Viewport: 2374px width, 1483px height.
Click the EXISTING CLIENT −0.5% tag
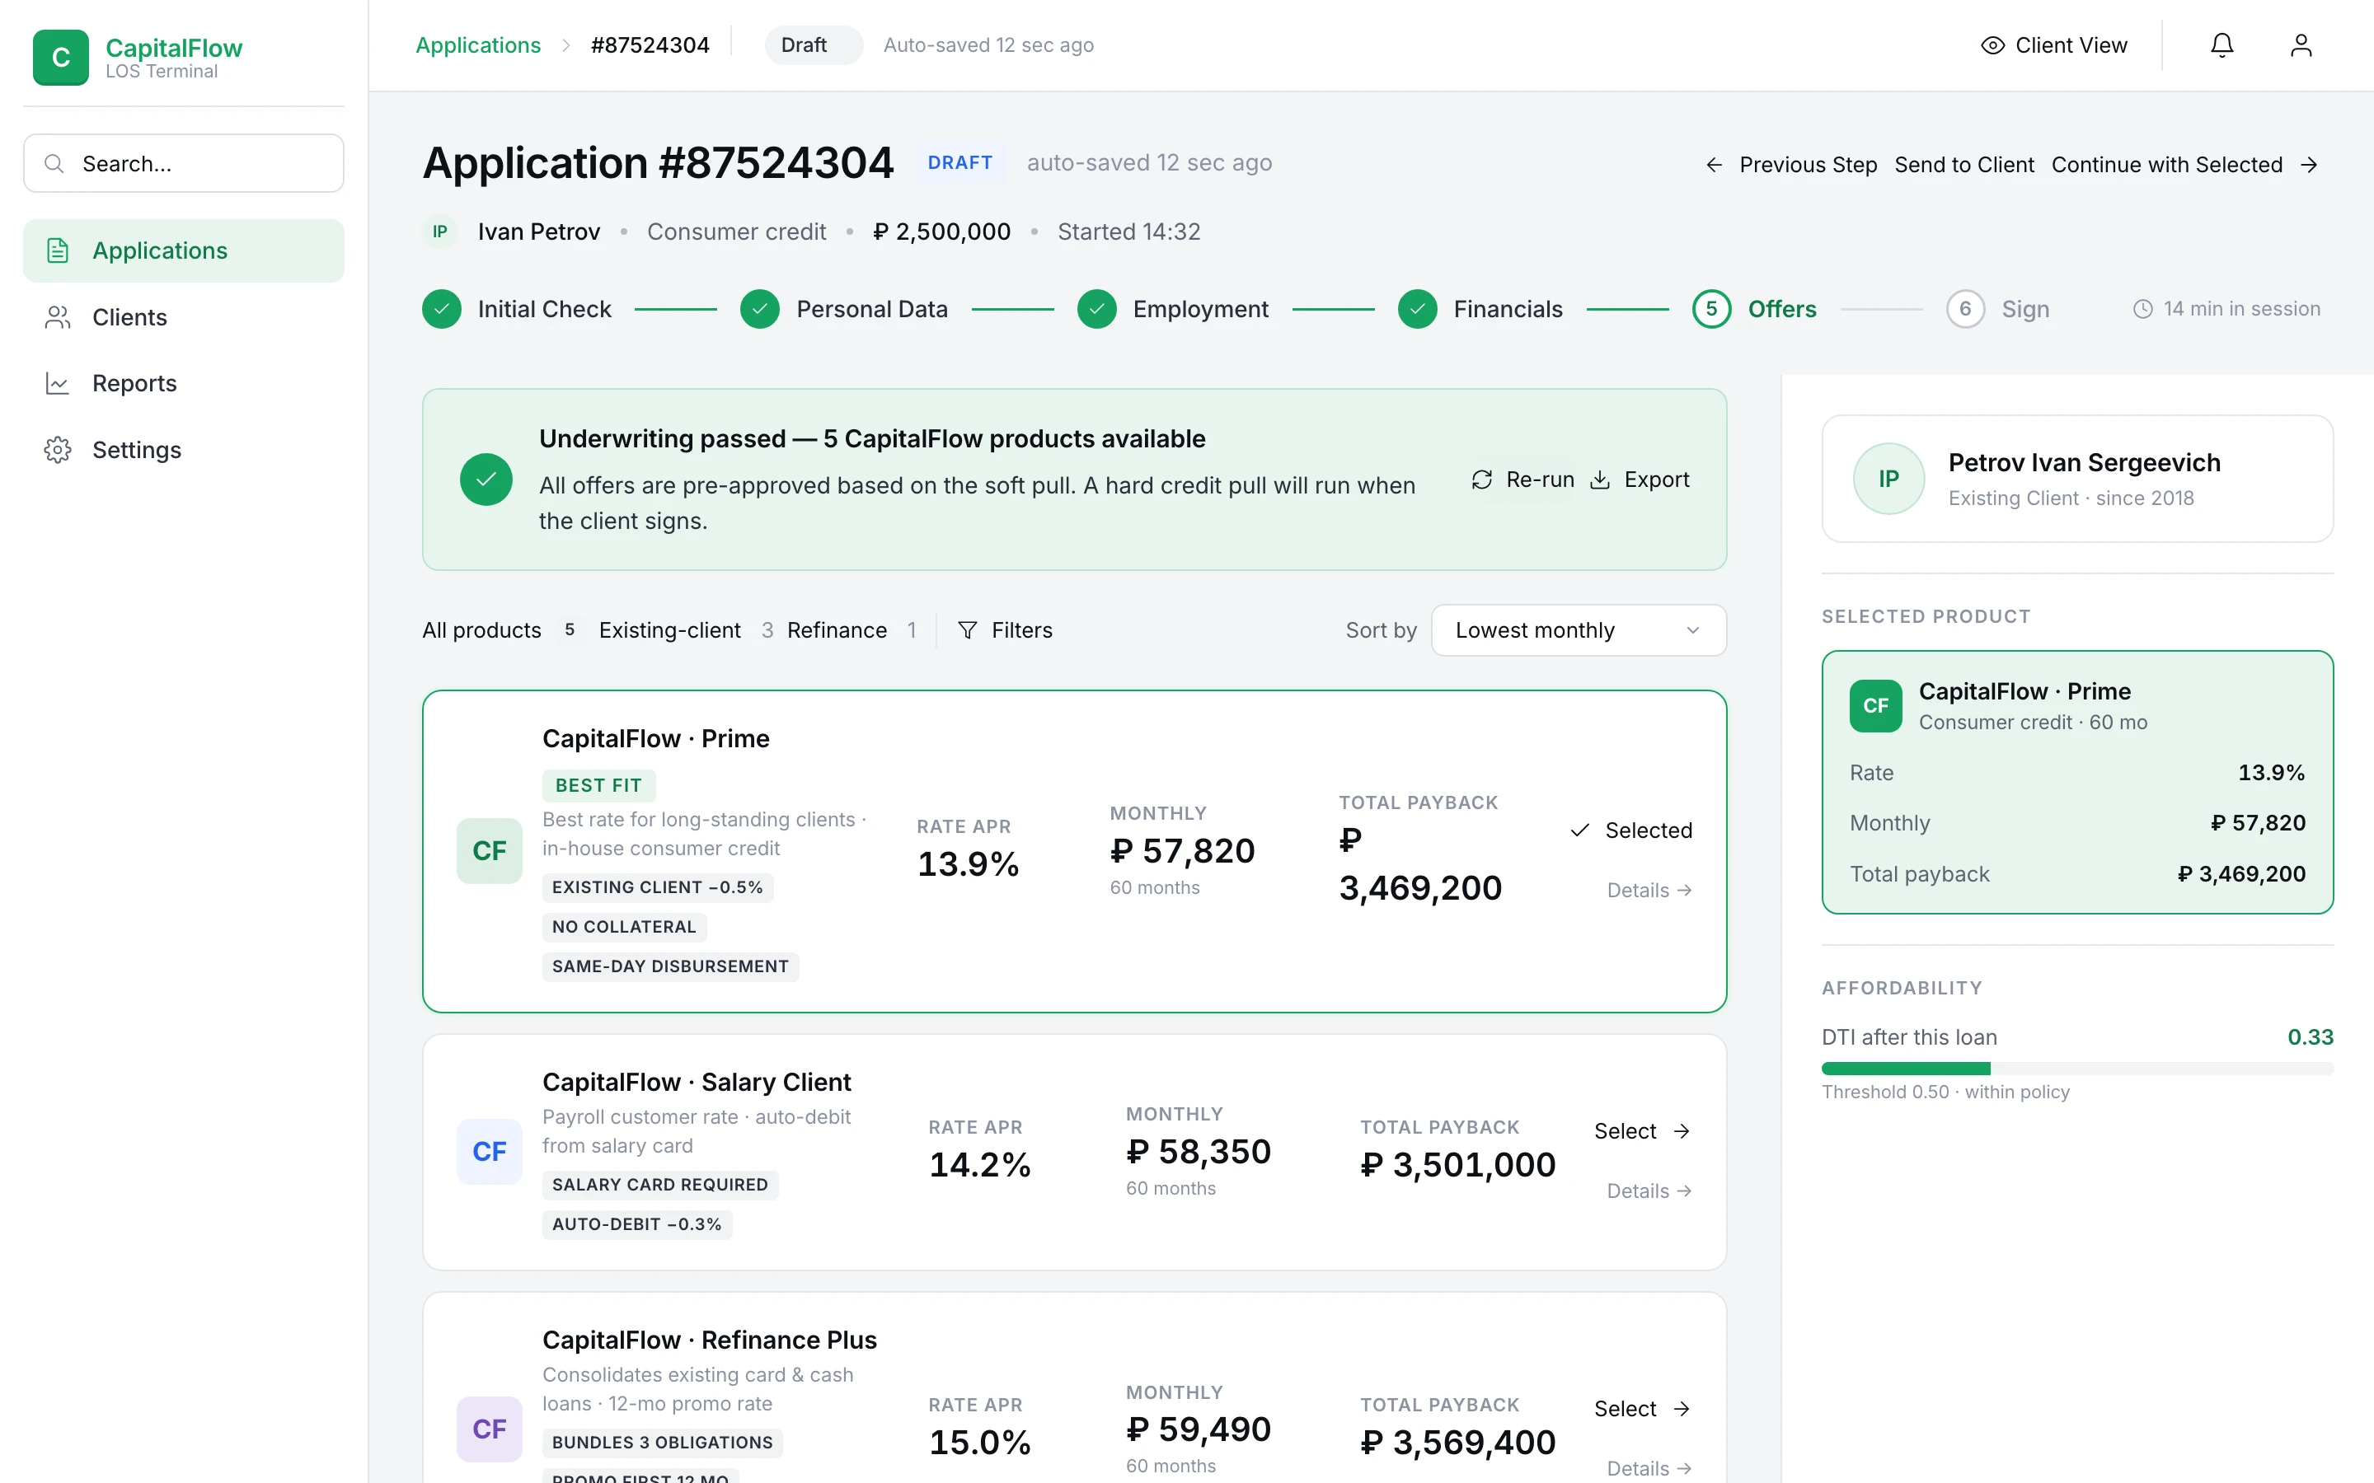click(657, 887)
